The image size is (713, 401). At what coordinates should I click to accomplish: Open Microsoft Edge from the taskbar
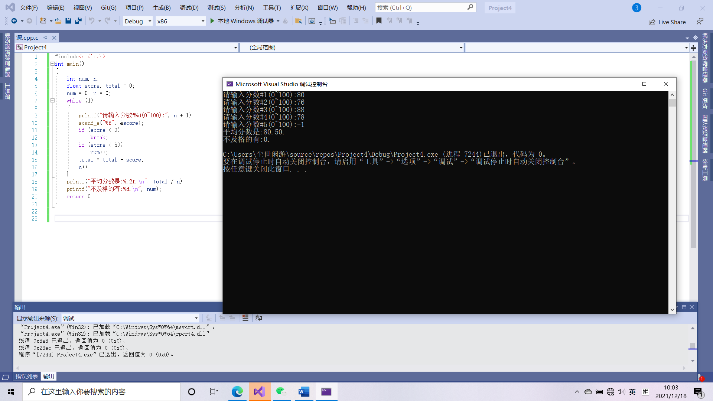[x=237, y=392]
